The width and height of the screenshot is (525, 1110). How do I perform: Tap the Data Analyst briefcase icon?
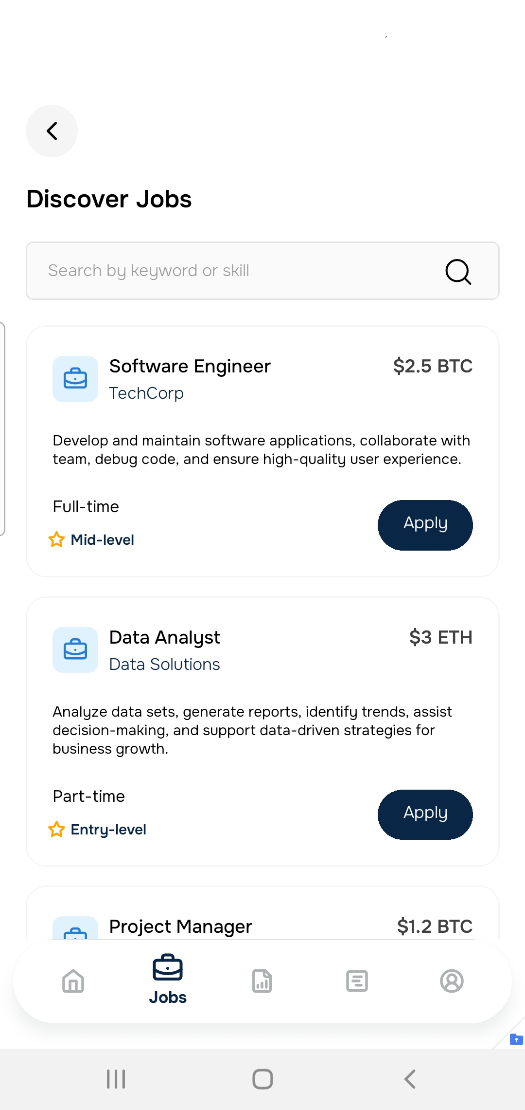[x=75, y=650]
